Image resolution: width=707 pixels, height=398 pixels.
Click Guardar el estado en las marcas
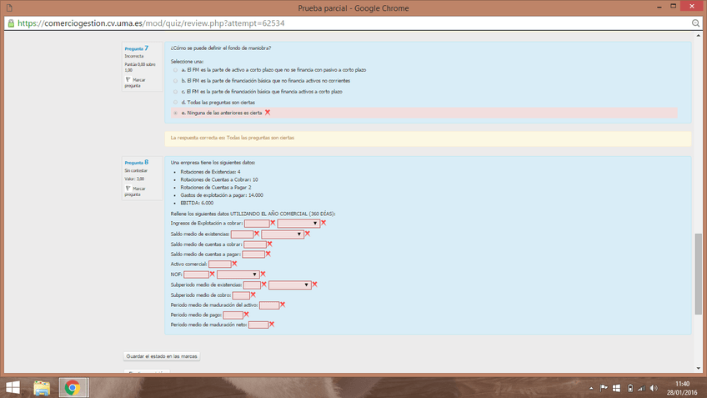[x=162, y=356]
